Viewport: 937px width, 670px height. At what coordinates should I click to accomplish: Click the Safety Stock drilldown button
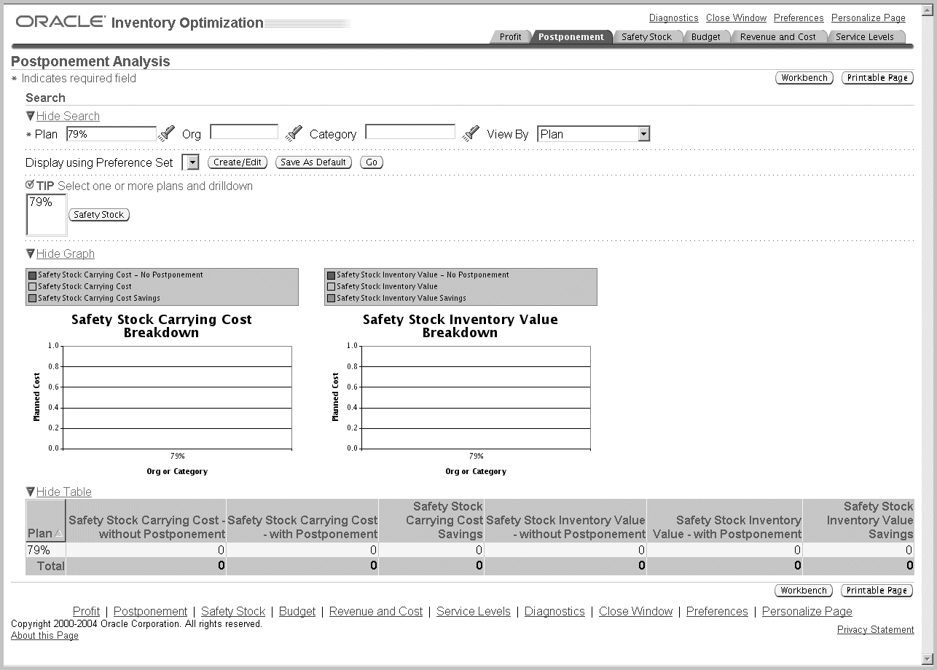(99, 215)
